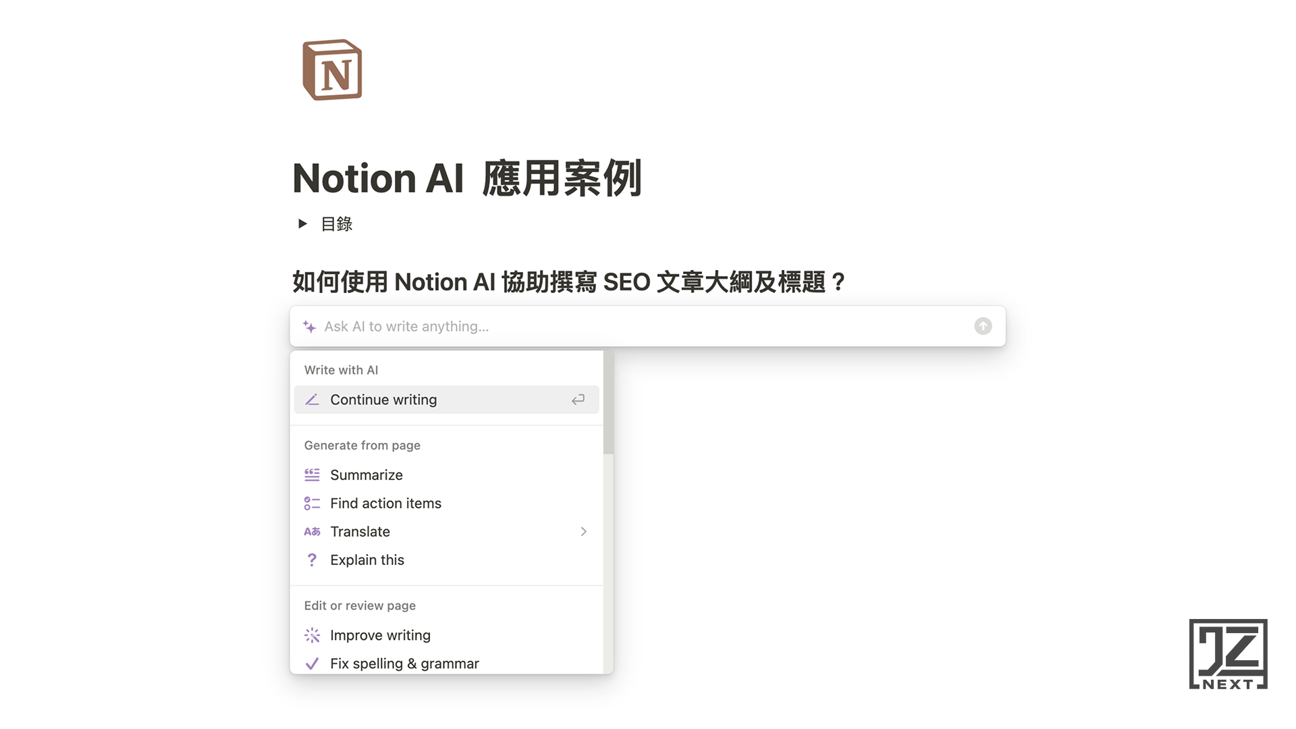Click the Improve writing sparkle icon

click(312, 635)
